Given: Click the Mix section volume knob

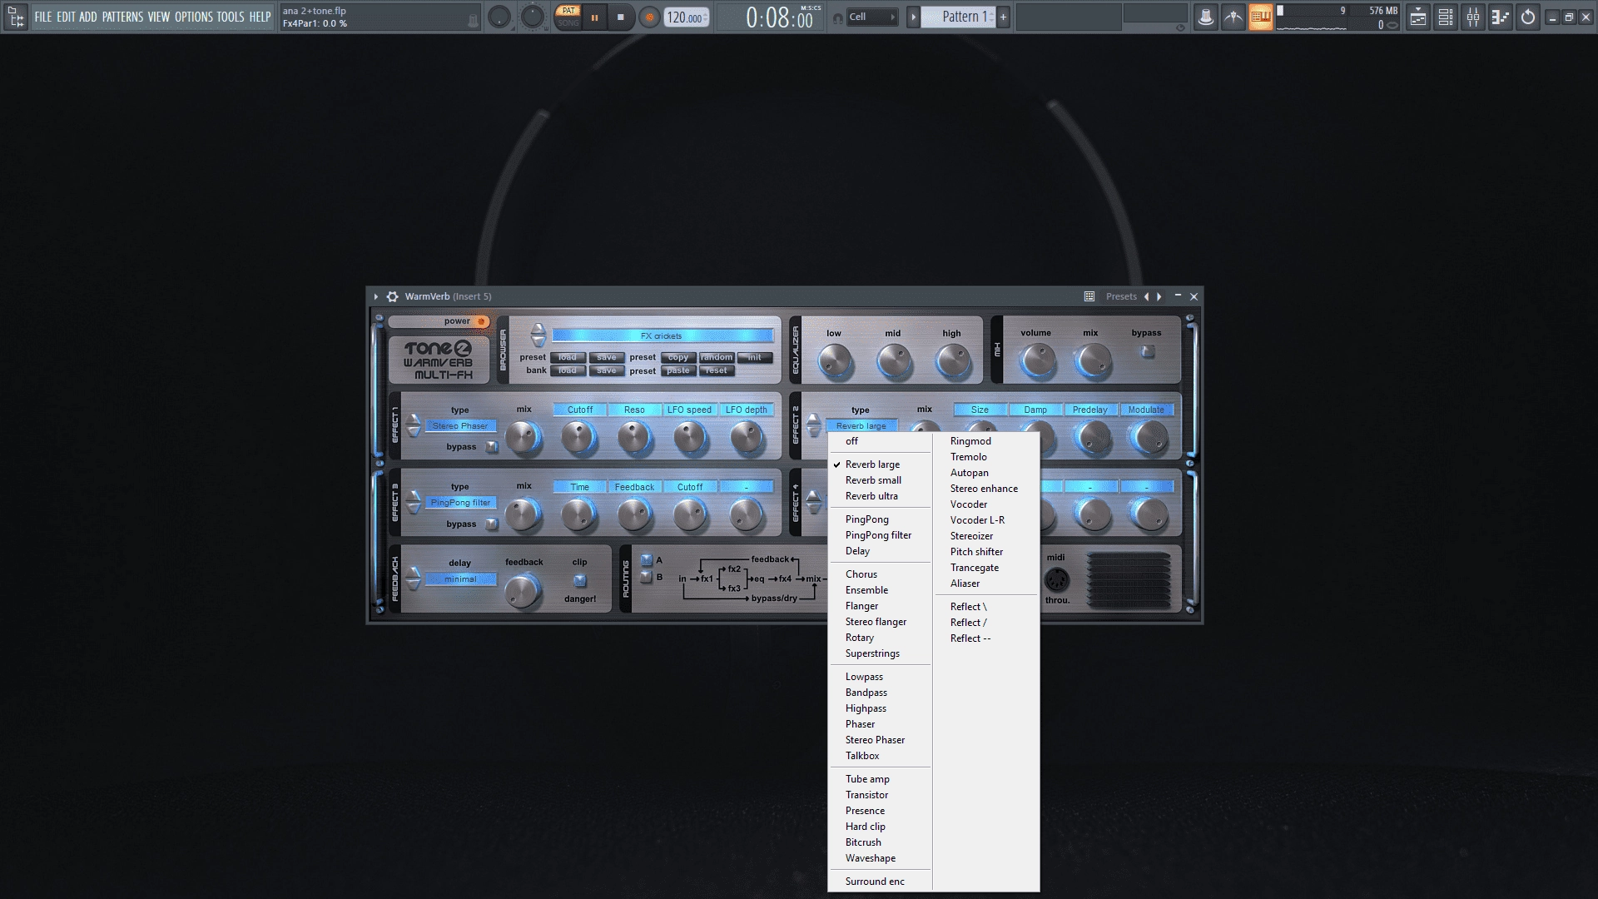Looking at the screenshot, I should click(1037, 360).
